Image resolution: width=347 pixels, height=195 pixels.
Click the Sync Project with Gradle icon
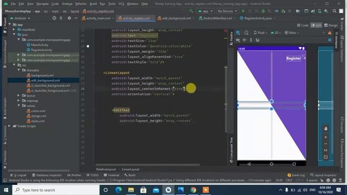point(313,11)
